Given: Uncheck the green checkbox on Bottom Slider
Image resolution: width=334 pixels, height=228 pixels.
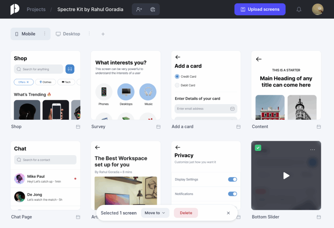Looking at the screenshot, I should pos(258,148).
